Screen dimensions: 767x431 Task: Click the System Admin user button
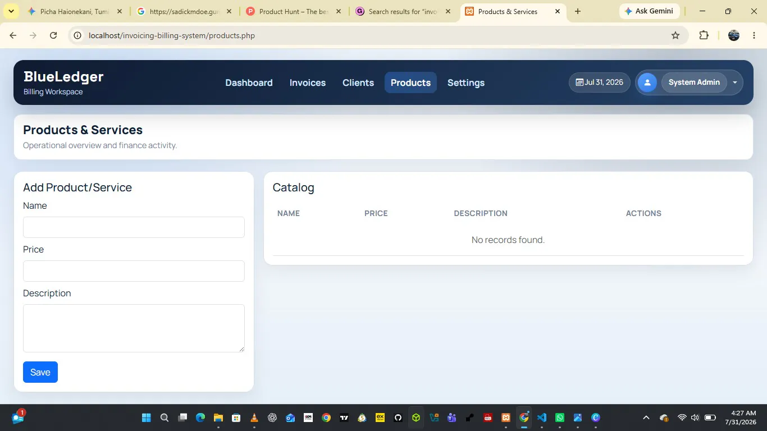pos(695,82)
